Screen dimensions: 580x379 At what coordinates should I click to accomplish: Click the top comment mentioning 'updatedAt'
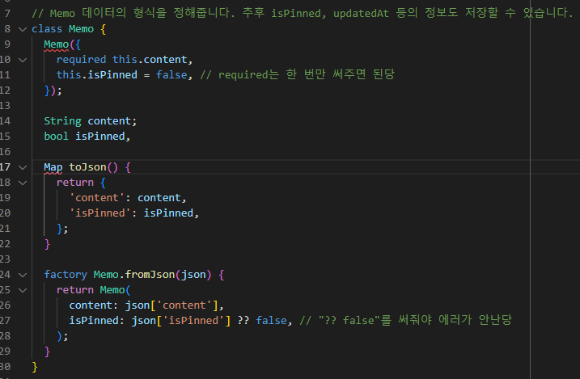point(303,13)
